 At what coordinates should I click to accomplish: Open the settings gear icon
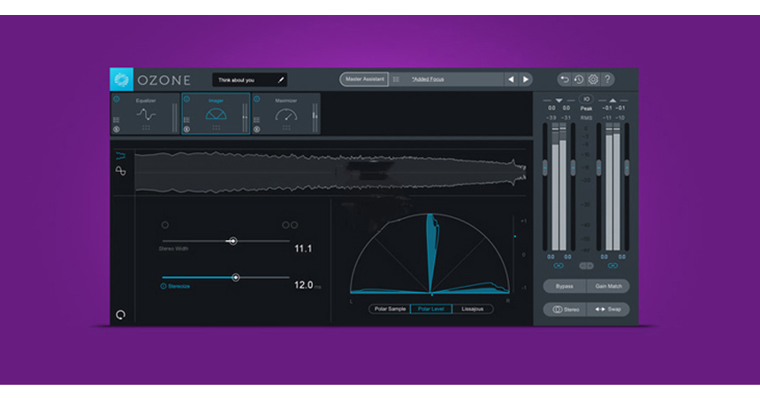click(x=593, y=79)
